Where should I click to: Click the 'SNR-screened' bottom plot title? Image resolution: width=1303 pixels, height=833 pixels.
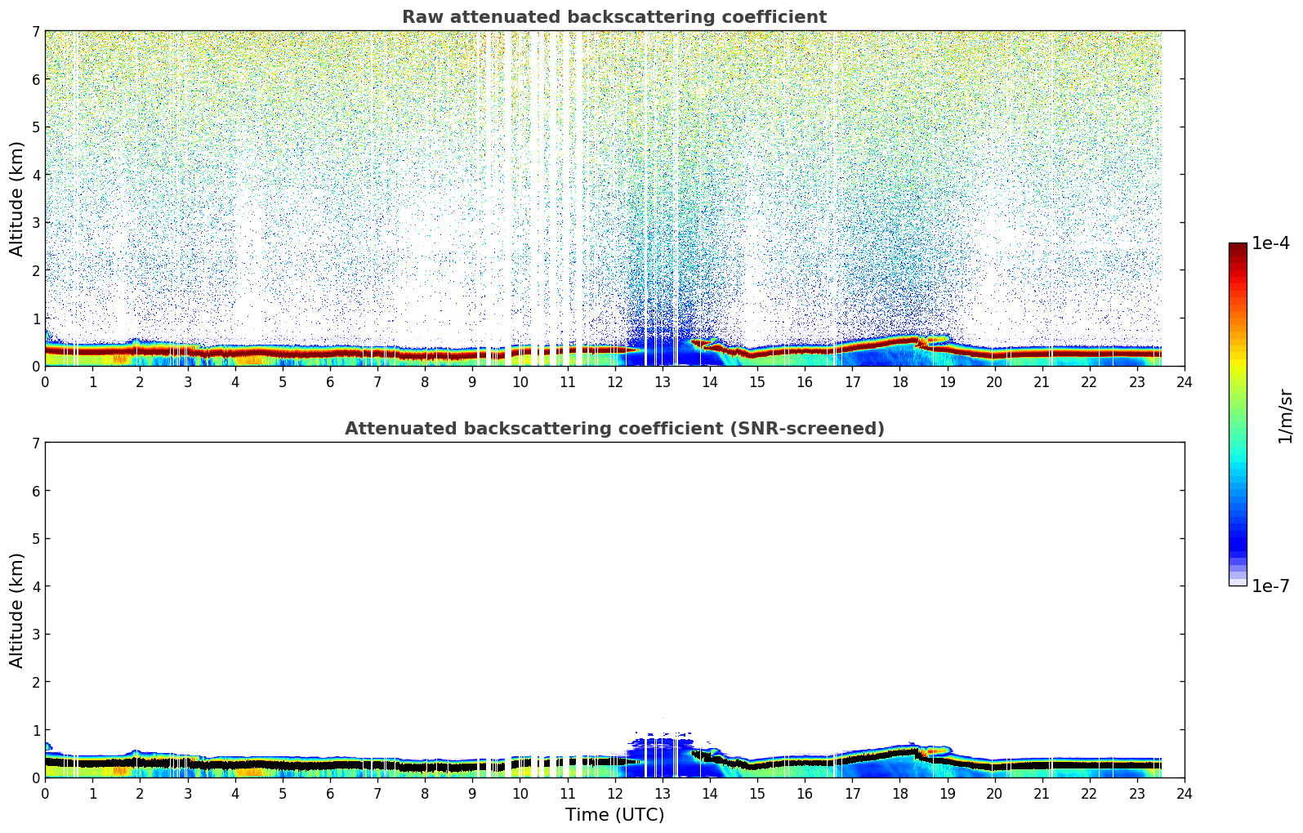[614, 429]
